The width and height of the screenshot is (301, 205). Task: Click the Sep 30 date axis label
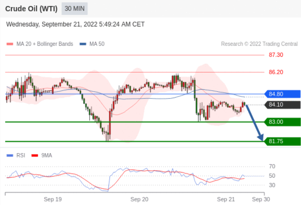tap(261, 199)
